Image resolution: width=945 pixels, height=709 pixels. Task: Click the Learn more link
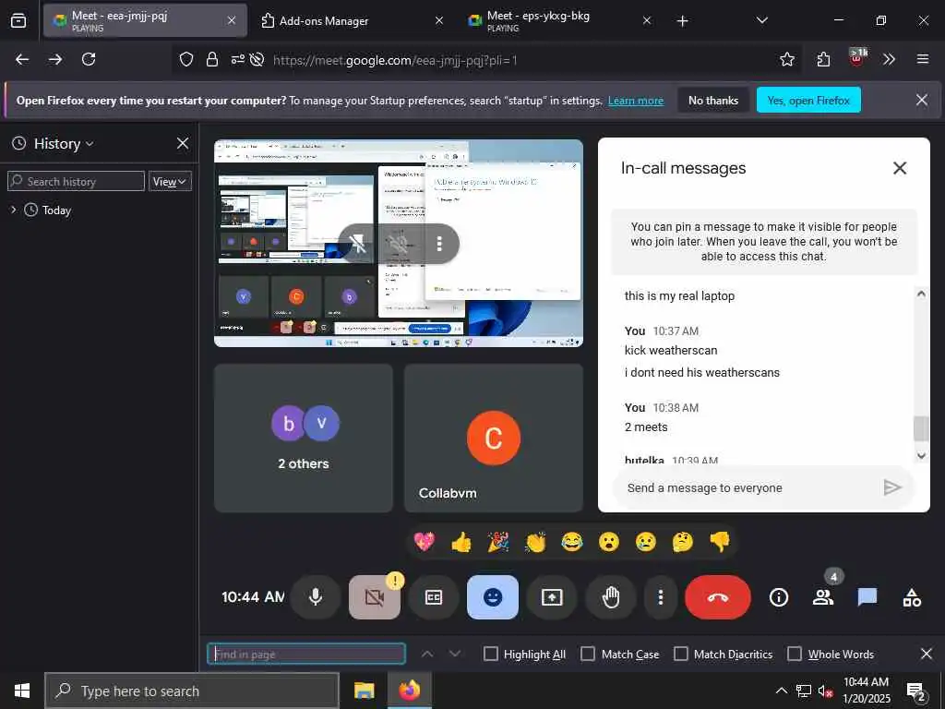tap(636, 101)
